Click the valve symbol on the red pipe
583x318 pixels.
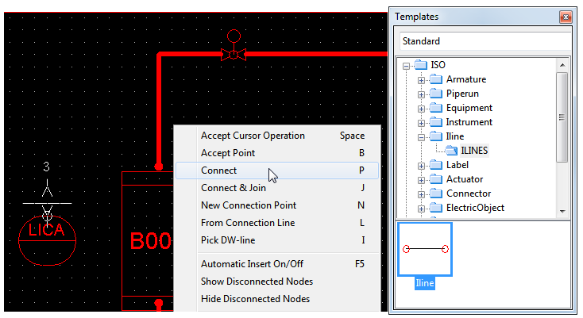pos(233,55)
